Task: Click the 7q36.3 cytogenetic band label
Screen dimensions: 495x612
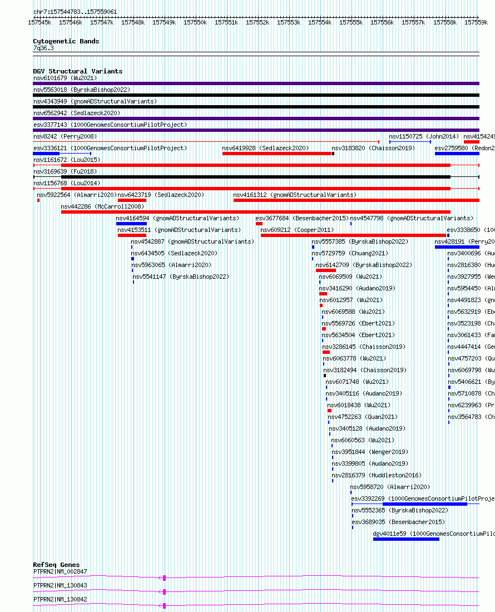Action: coord(44,49)
